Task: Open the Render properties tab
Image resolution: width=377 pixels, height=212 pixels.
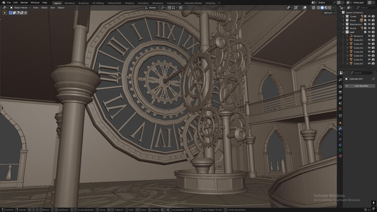Action: coord(340,87)
